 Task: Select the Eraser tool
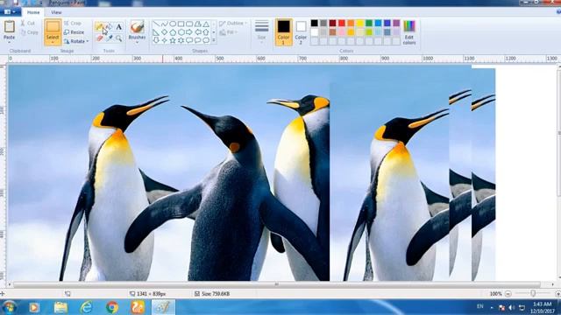[x=99, y=38]
